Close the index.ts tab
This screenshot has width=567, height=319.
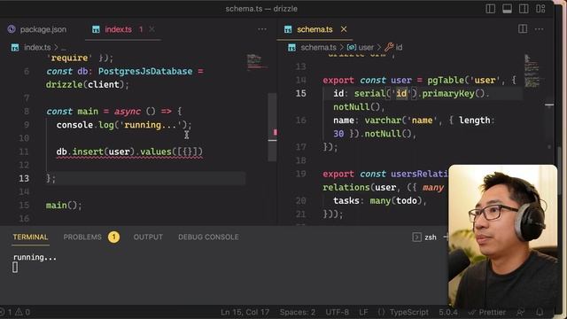coord(151,29)
